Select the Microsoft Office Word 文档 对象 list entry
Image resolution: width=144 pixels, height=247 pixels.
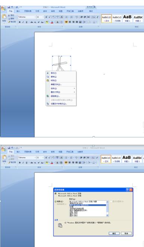click(x=88, y=202)
